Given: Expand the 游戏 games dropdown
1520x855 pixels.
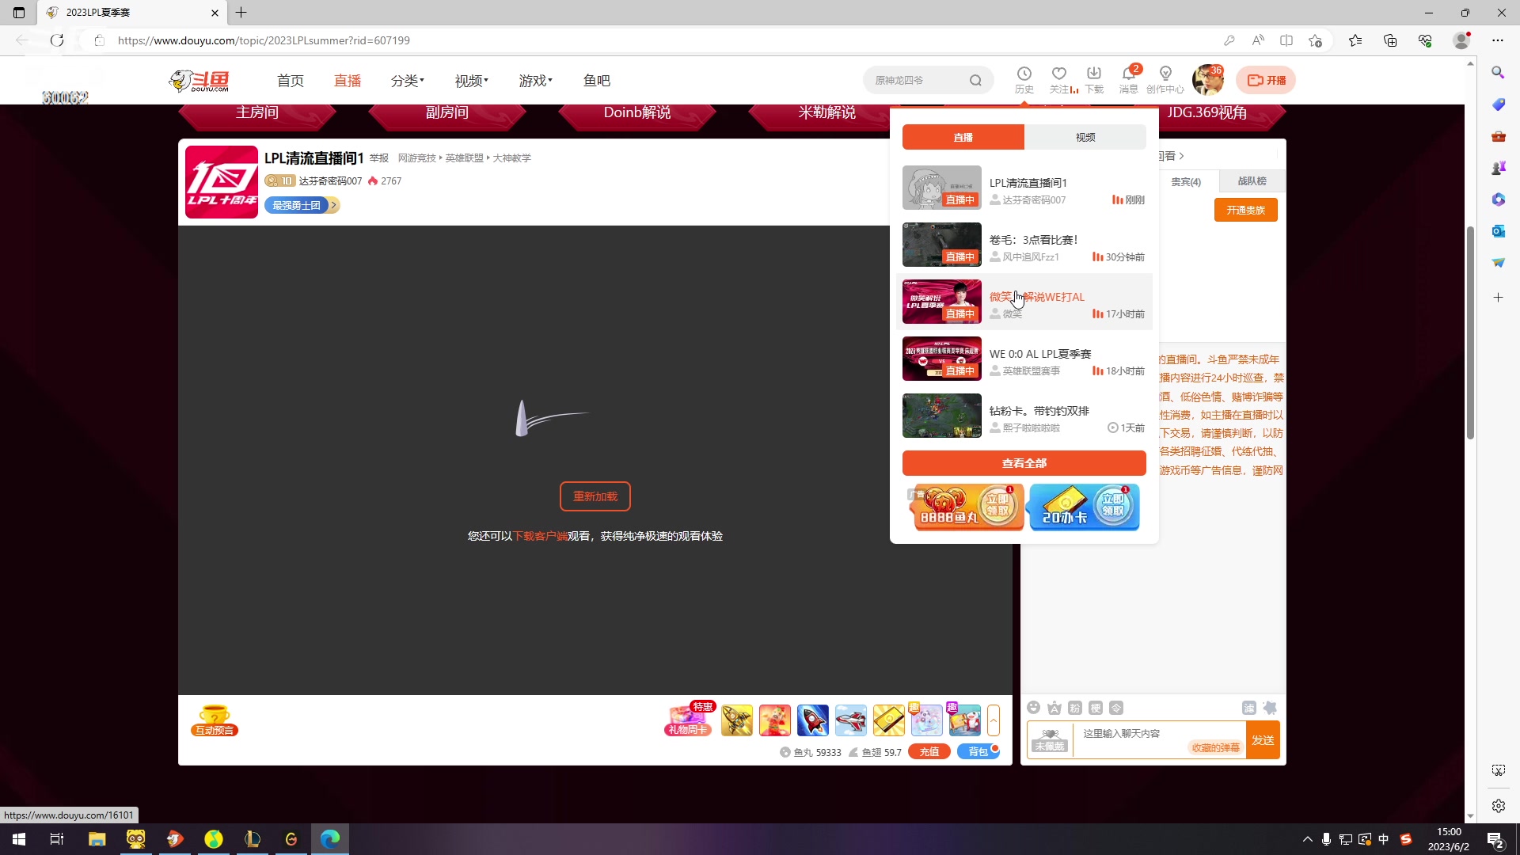Looking at the screenshot, I should coord(535,81).
